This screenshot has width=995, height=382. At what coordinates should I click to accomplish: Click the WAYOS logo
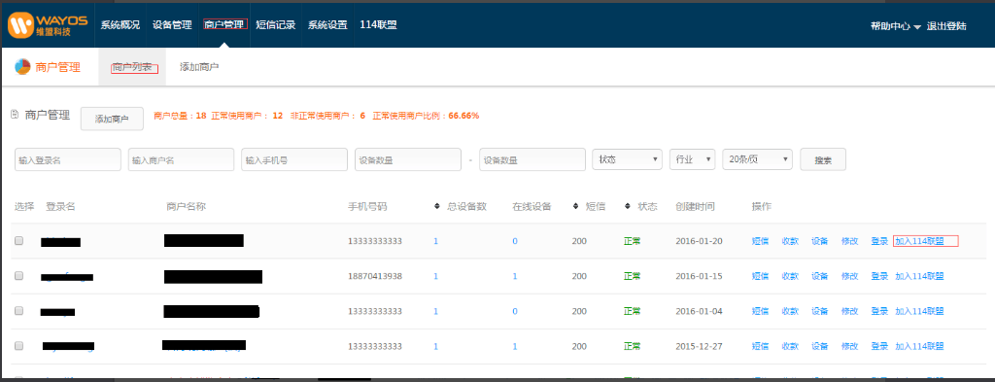pyautogui.click(x=47, y=24)
